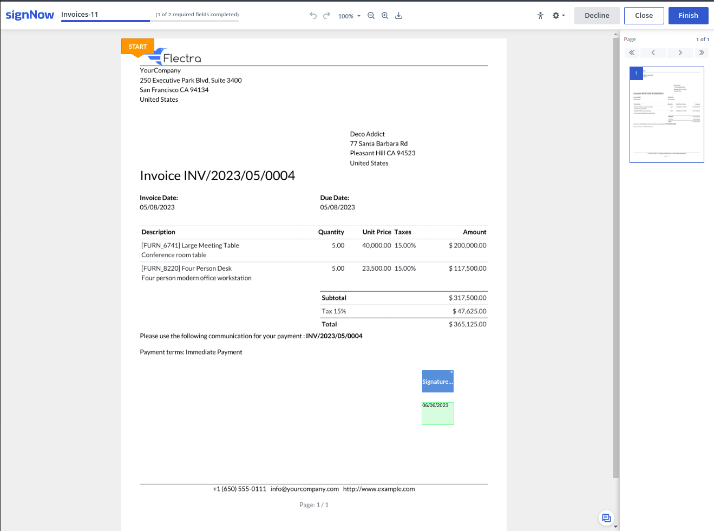Viewport: 714px width, 531px height.
Task: Click the Finish button
Action: coord(689,16)
